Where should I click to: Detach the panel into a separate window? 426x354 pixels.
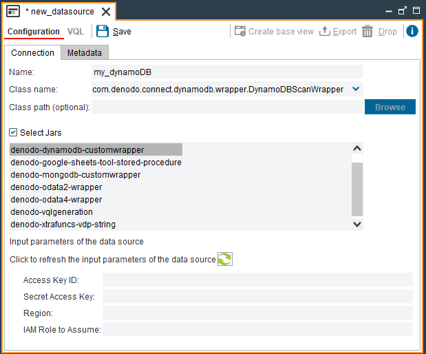click(x=403, y=10)
